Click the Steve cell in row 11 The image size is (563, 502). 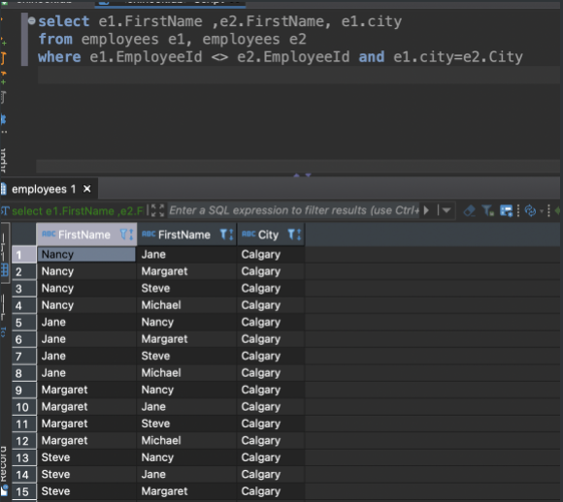click(186, 424)
